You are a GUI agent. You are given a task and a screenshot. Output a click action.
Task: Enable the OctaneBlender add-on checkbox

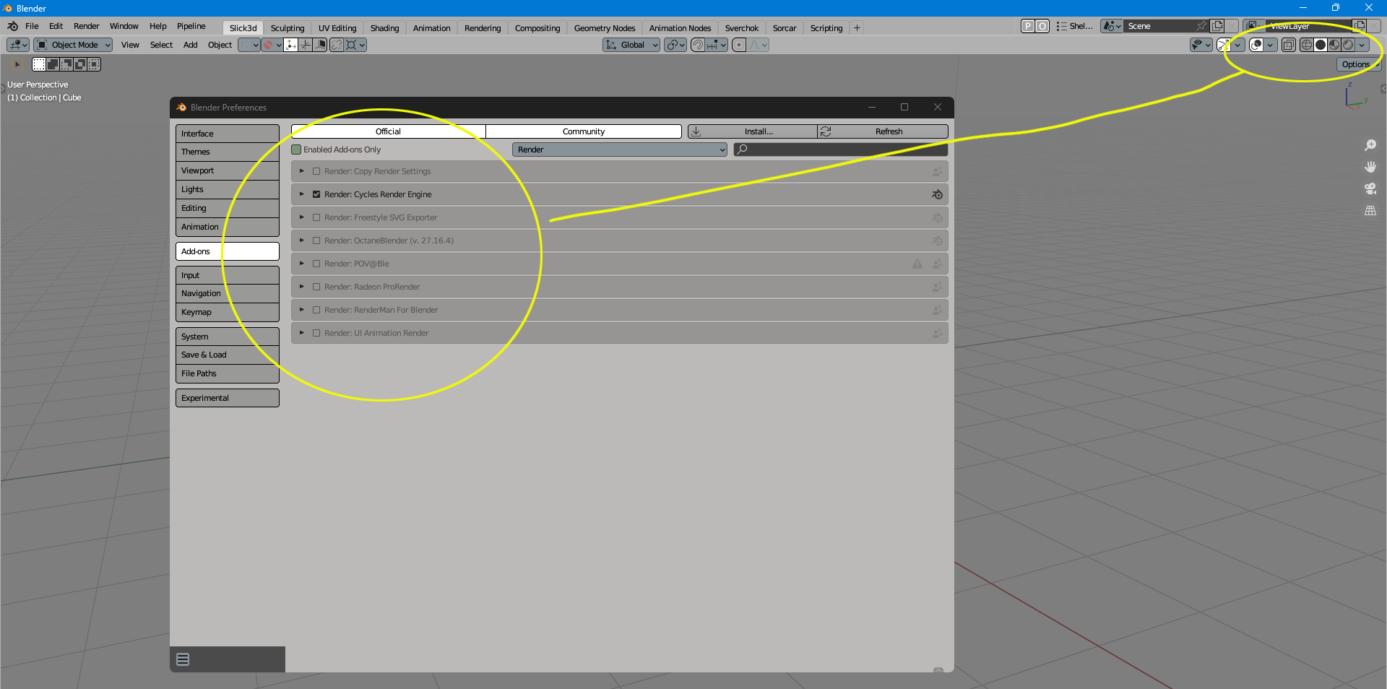click(316, 240)
